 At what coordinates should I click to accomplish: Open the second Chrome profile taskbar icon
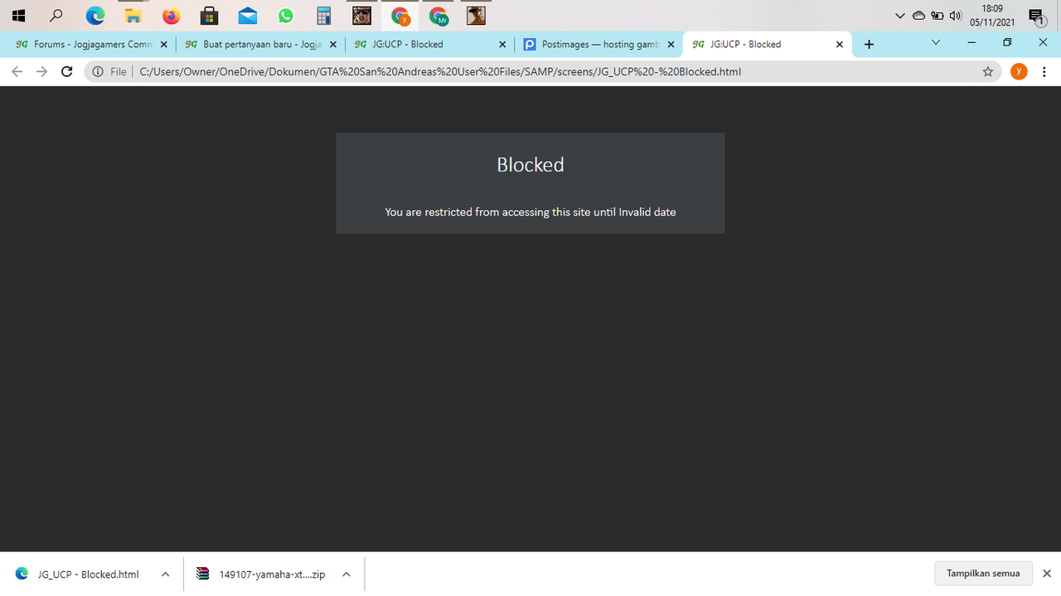tap(438, 16)
